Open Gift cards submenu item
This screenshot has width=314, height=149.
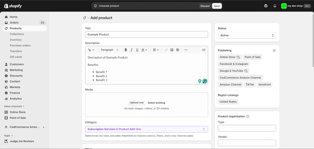tap(16, 57)
